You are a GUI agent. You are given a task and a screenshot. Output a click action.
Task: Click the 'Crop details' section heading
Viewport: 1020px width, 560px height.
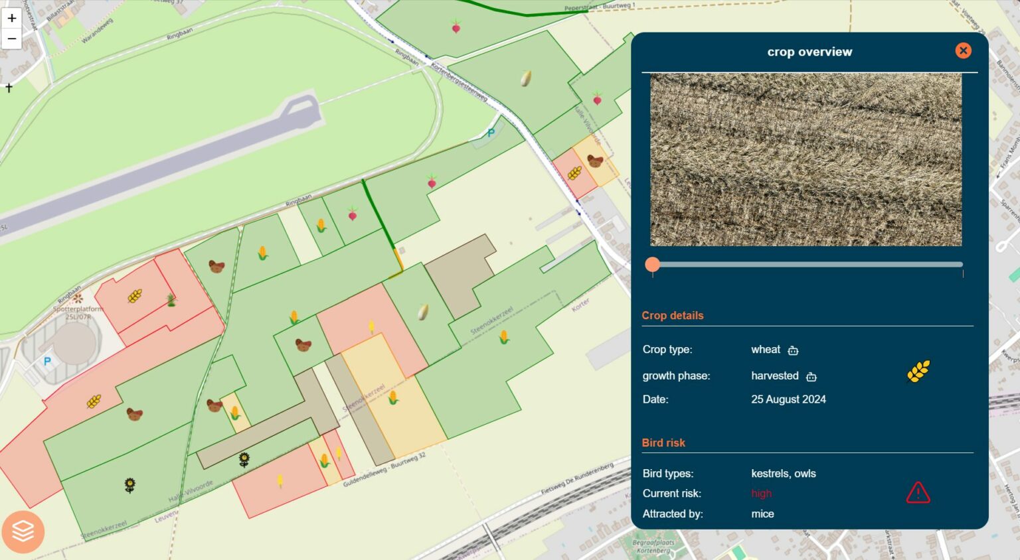672,316
